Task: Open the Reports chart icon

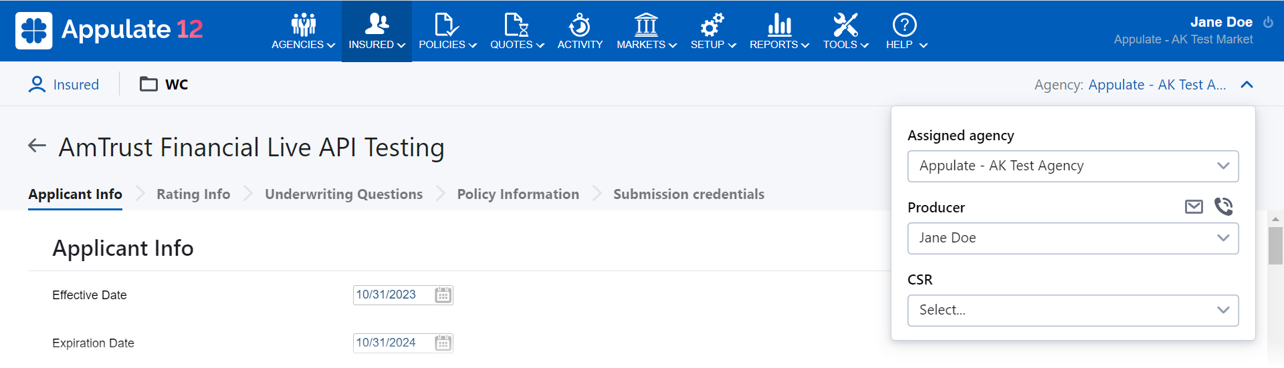Action: (780, 25)
